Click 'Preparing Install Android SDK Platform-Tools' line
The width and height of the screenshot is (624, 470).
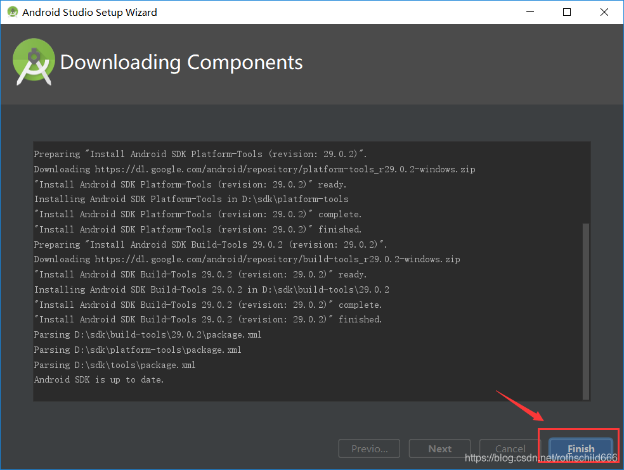tap(200, 154)
